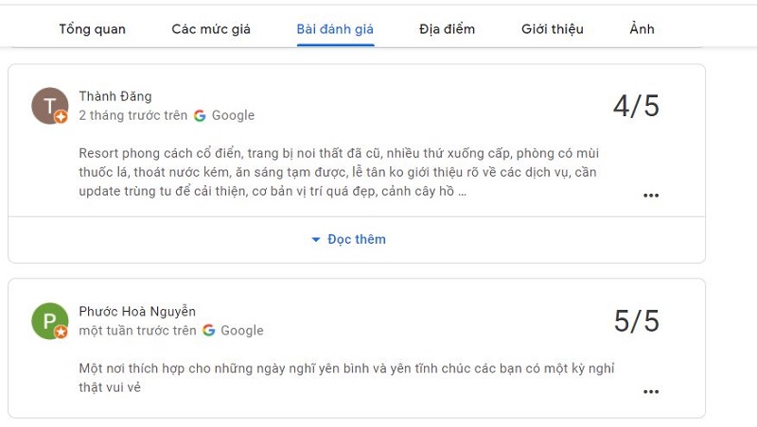Click the 5/5 rating of Phước Hoà's review
757x427 pixels.
[636, 321]
